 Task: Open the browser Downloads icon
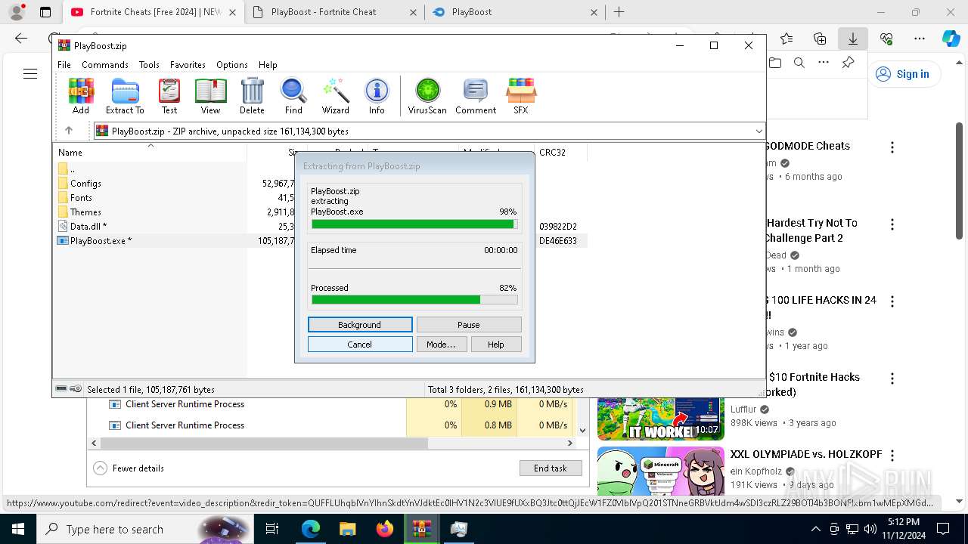click(852, 39)
